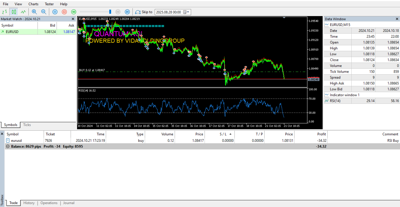The height and width of the screenshot is (207, 400).
Task: Zoom out of the EURUSD chart
Action: (x=43, y=12)
